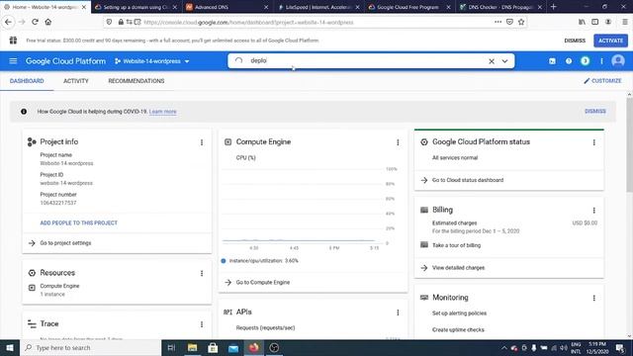Screen dimensions: 633x356
Task: Open the Google Cloud navigation hamburger menu
Action: click(x=13, y=61)
